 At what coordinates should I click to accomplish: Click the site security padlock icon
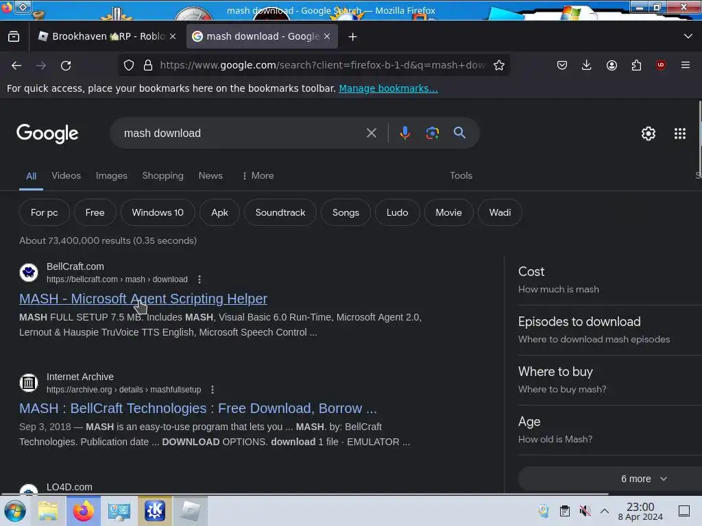tap(148, 65)
